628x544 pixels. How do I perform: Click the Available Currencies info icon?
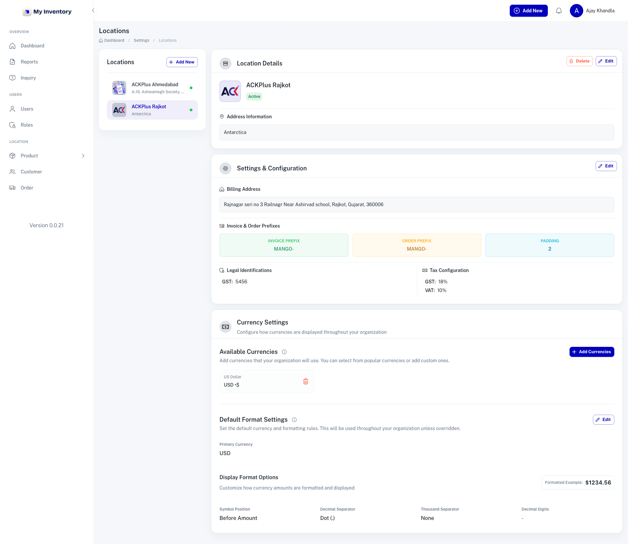284,352
